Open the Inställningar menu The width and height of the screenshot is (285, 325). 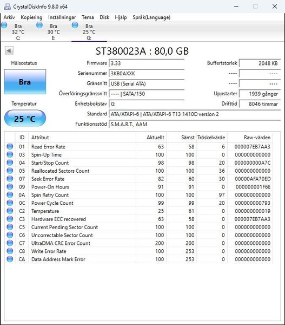pyautogui.click(x=62, y=17)
